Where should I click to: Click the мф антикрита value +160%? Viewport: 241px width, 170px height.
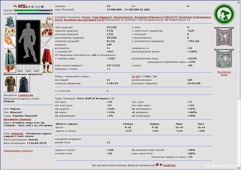tap(192, 112)
